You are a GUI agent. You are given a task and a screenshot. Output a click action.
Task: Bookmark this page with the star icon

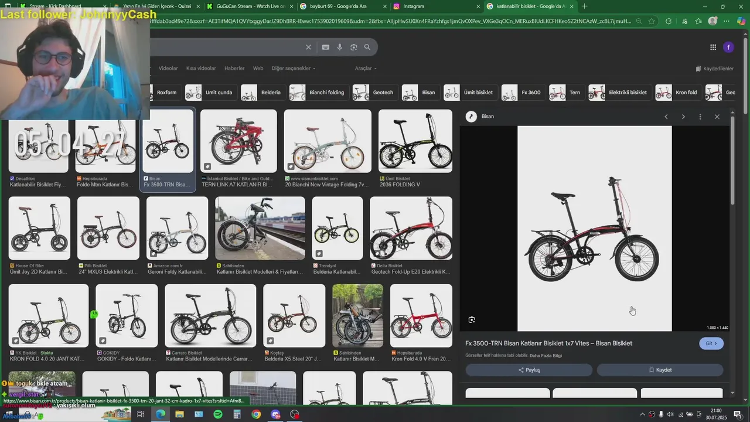click(652, 21)
